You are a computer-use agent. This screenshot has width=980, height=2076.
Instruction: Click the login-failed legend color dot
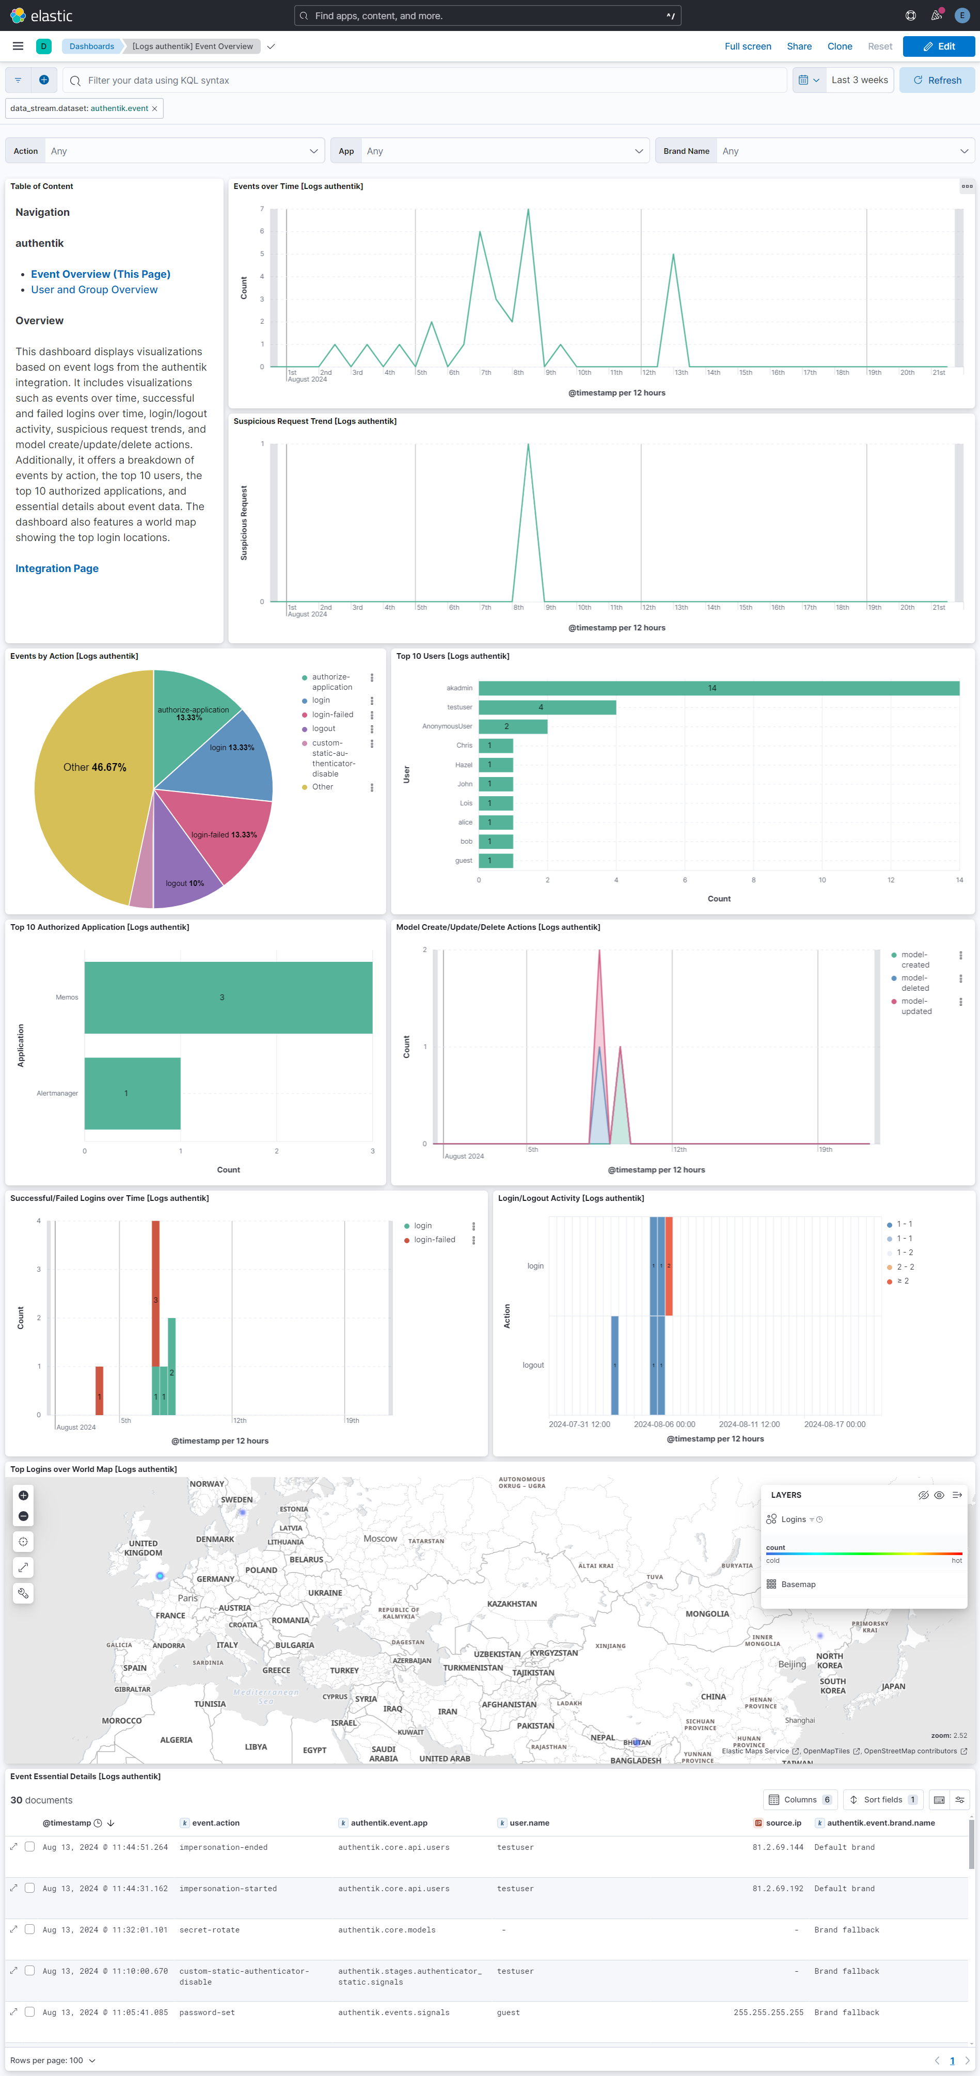[x=305, y=715]
